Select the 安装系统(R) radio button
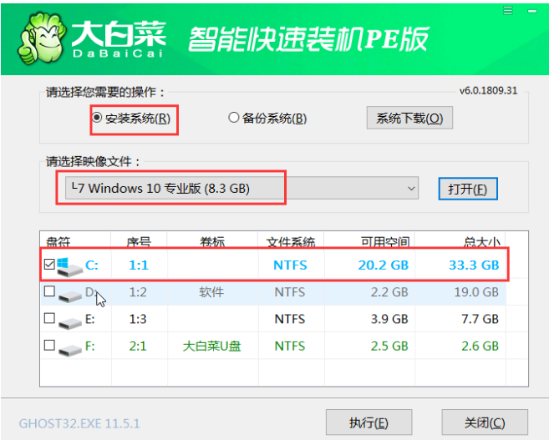Image resolution: width=549 pixels, height=440 pixels. [x=97, y=118]
